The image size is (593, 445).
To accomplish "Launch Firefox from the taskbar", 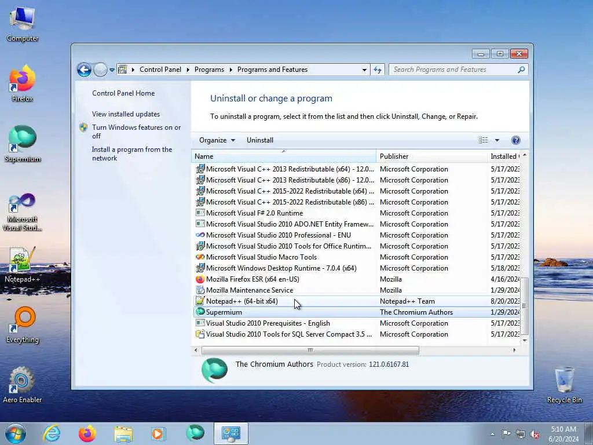I will coord(87,433).
